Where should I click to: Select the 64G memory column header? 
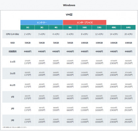tap(128, 28)
